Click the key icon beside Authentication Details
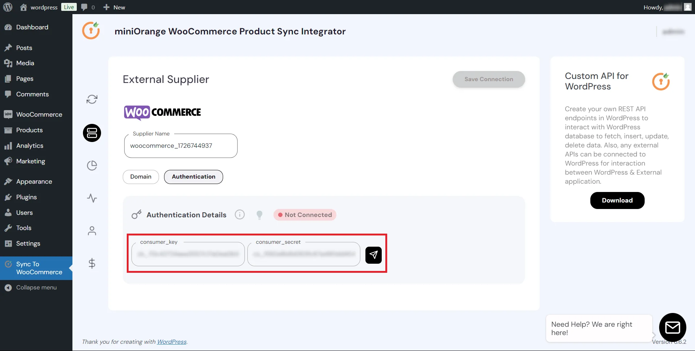This screenshot has width=695, height=351. point(137,215)
